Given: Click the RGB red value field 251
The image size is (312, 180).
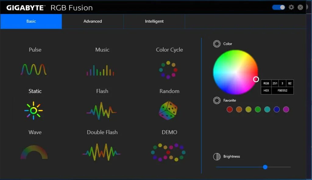Looking at the screenshot, I should click(275, 83).
